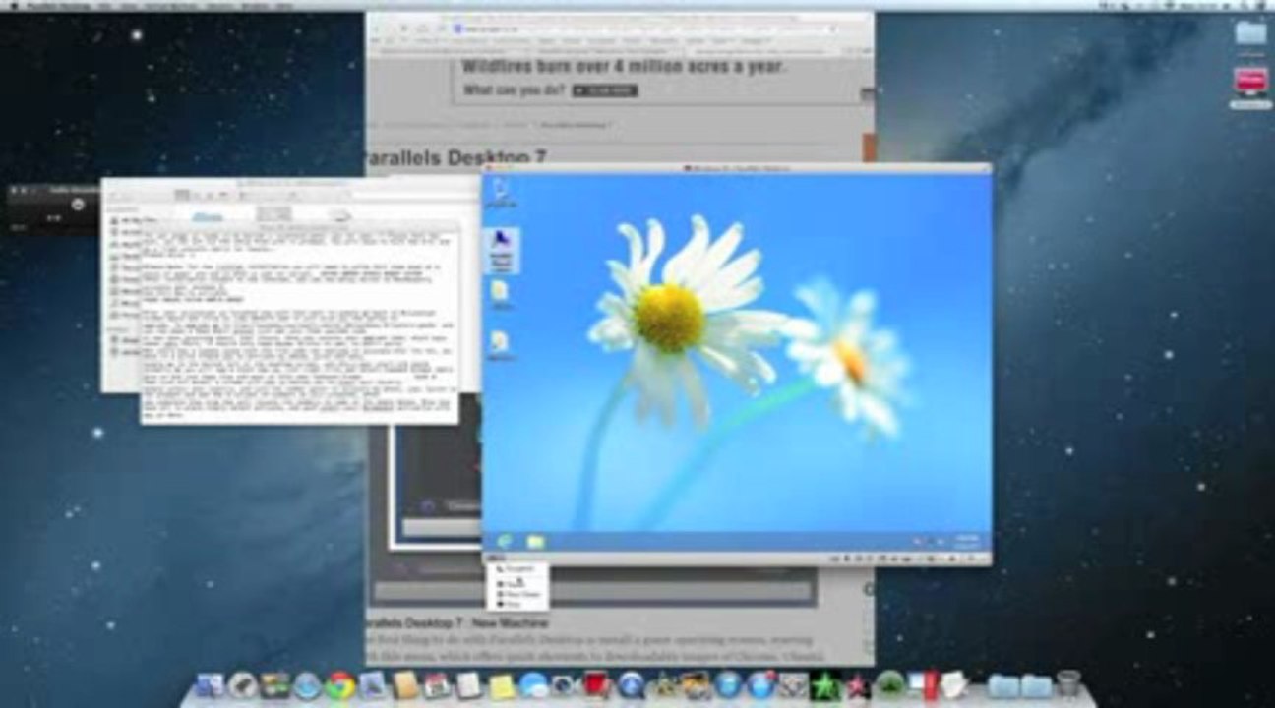Click 'Parallels Desktop 7: New Machine' caption in browser
1275x708 pixels.
pyautogui.click(x=456, y=622)
